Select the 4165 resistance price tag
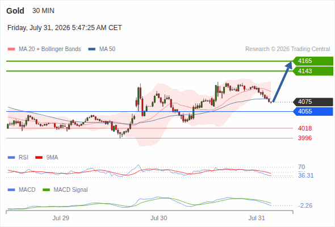This screenshot has width=335, height=227. click(x=313, y=61)
